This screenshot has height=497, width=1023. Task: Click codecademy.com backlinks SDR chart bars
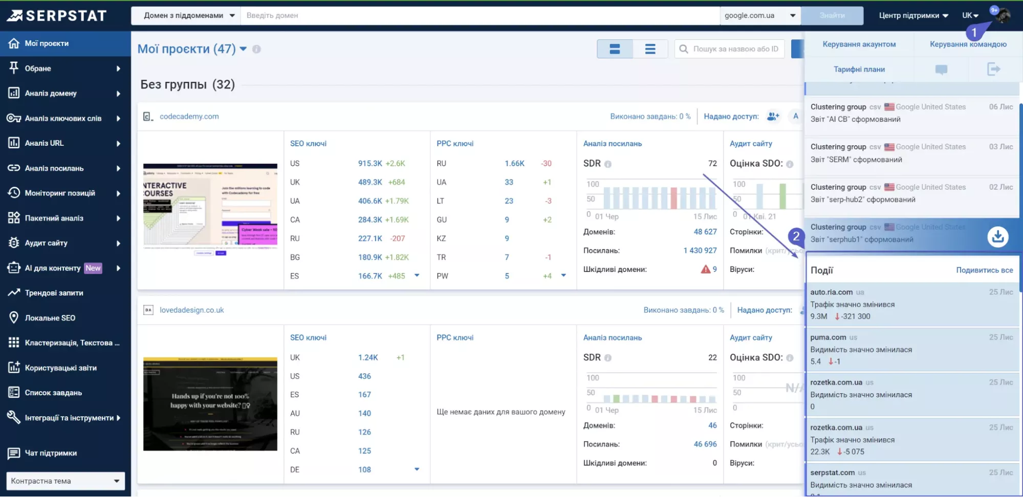[660, 198]
